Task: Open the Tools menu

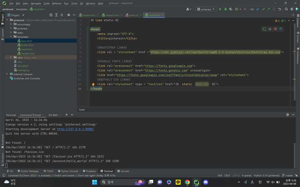Action: (74, 4)
